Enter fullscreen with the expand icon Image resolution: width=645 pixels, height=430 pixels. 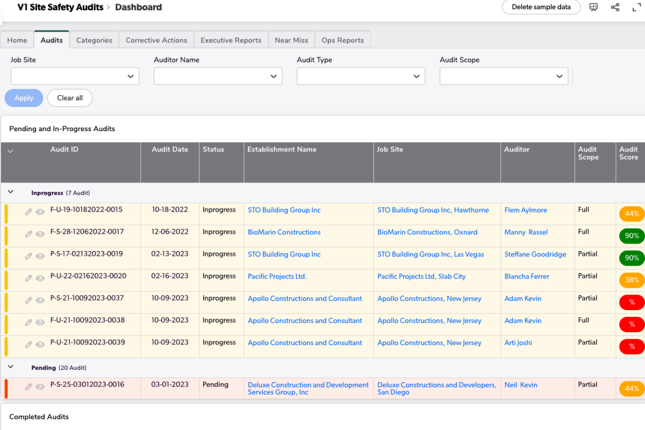coord(636,8)
